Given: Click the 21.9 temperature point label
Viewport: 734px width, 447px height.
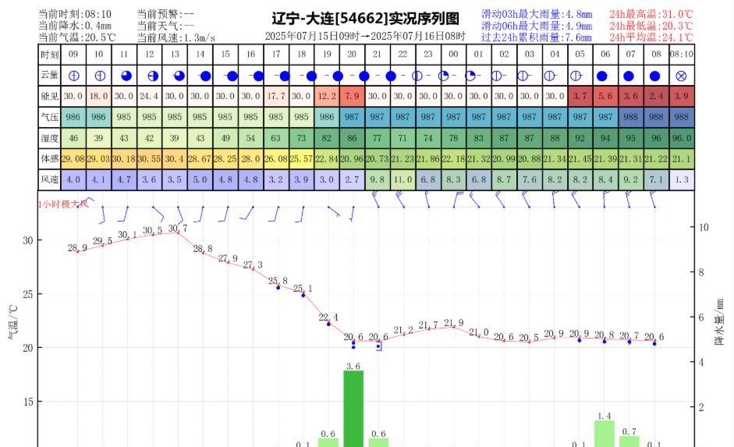Looking at the screenshot, I should click(454, 323).
